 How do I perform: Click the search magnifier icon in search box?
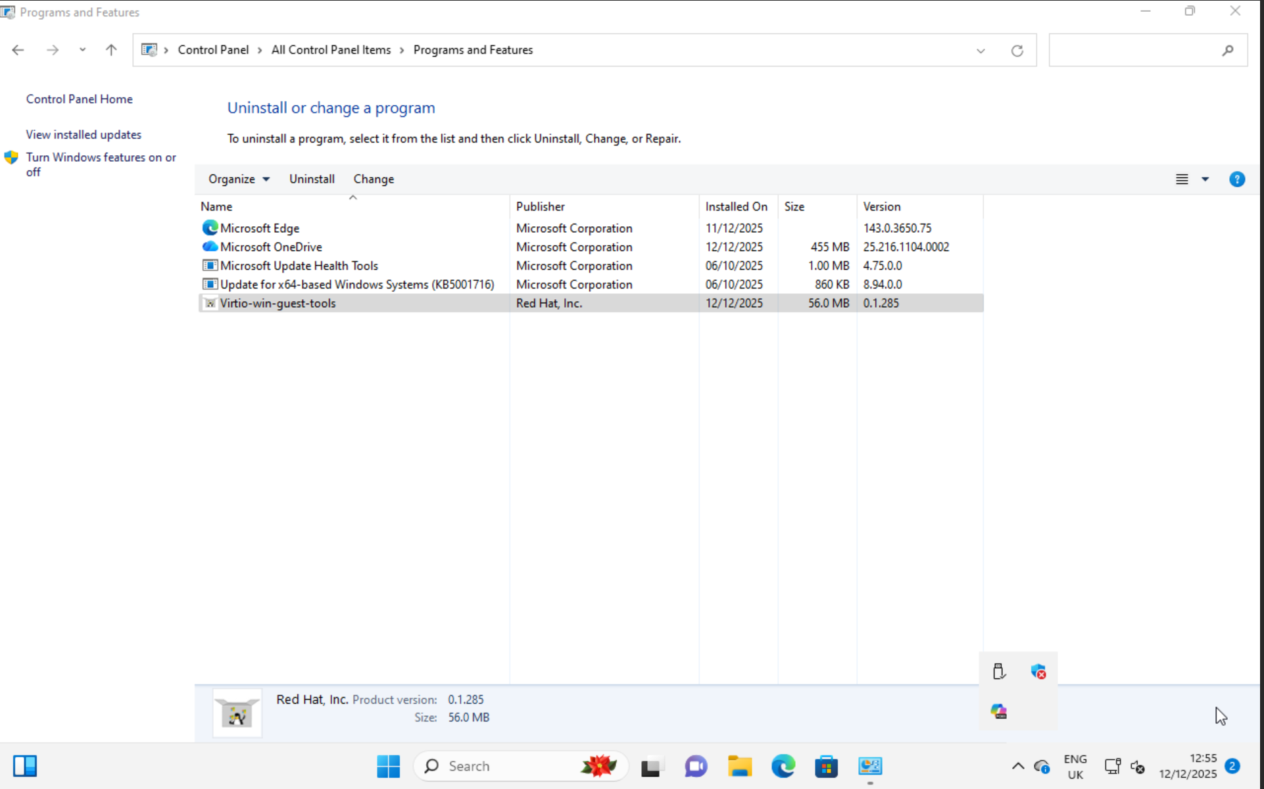[1227, 51]
